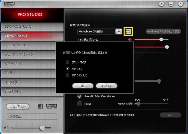Click the ナロウ label on wedge angle
The height and width of the screenshot is (134, 188).
click(x=138, y=100)
